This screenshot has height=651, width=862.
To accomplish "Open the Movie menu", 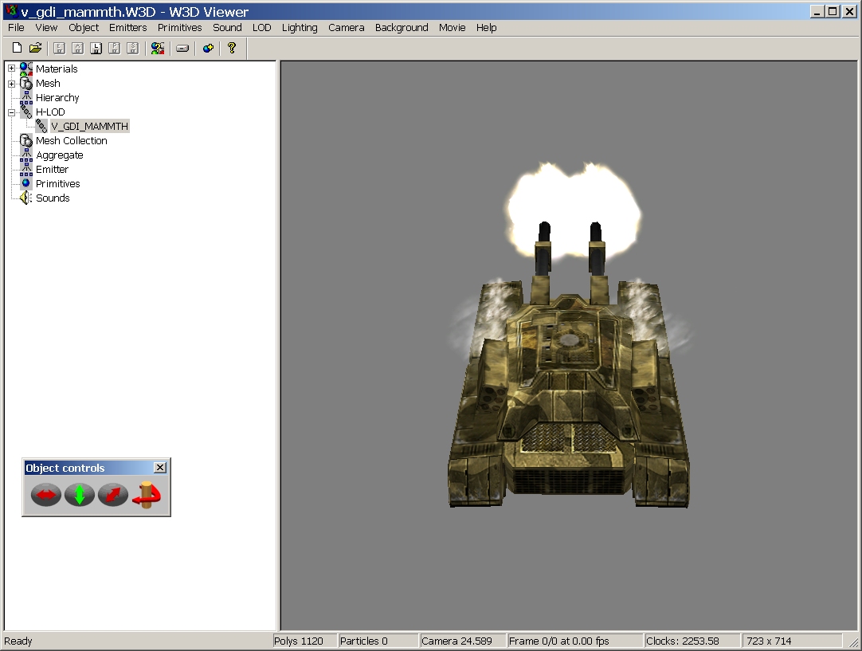I will (x=452, y=28).
